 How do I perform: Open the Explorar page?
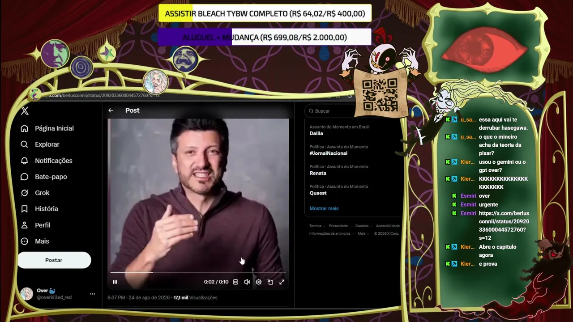pos(40,144)
